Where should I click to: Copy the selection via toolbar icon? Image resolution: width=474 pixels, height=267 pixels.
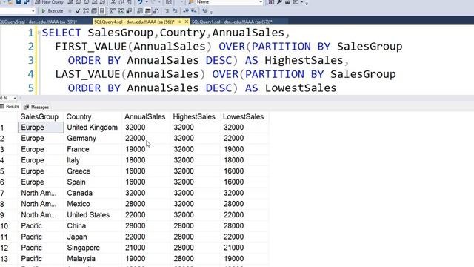pyautogui.click(x=121, y=2)
